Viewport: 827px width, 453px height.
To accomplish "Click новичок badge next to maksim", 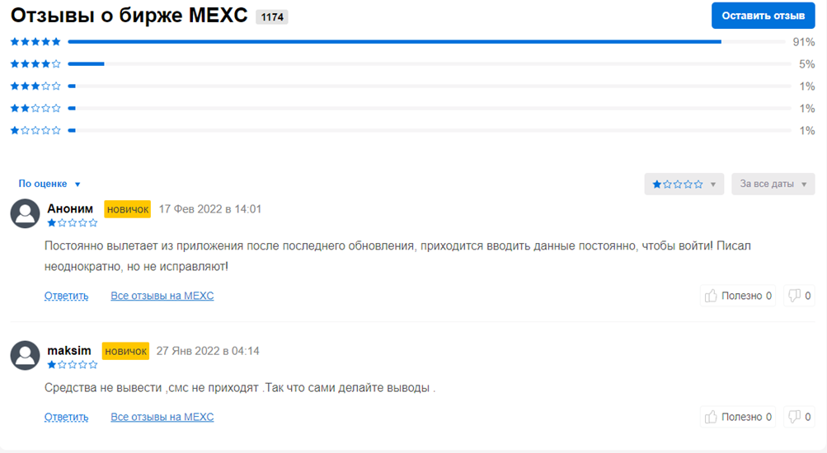I will tap(125, 352).
